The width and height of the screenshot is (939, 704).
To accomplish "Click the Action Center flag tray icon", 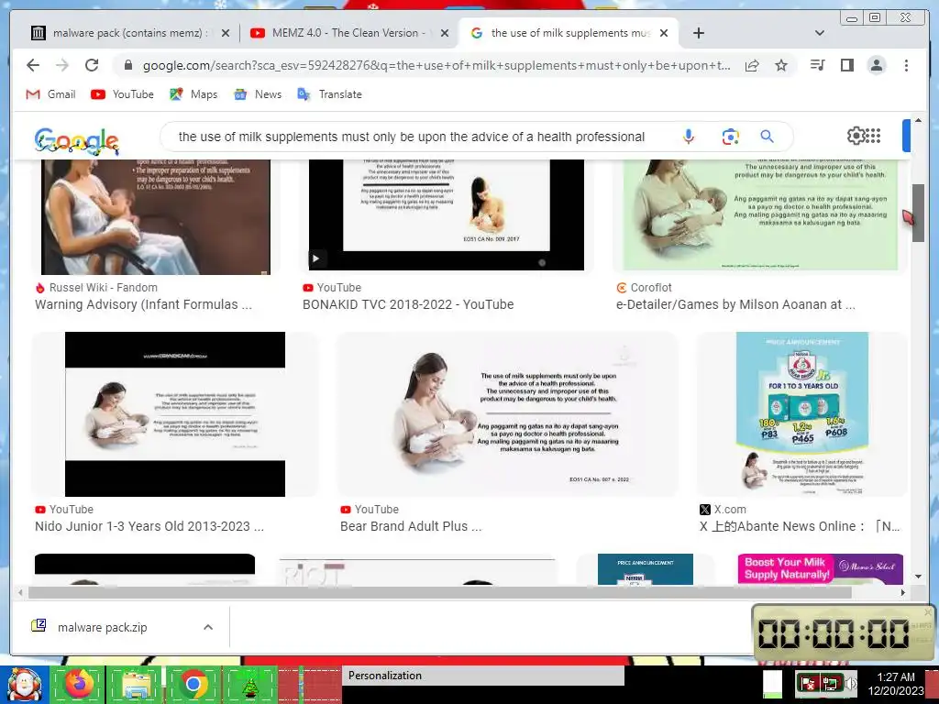I will [808, 684].
